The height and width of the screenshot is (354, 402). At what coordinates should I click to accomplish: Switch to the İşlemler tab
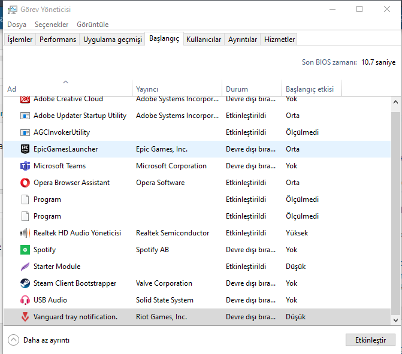pos(20,40)
